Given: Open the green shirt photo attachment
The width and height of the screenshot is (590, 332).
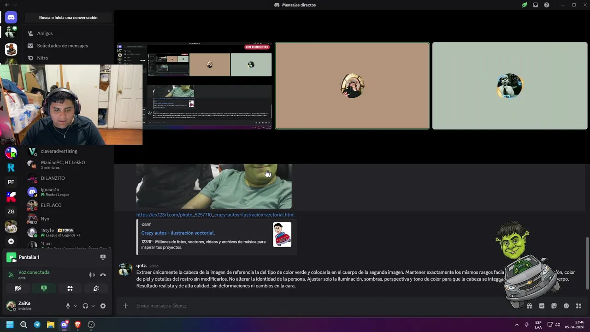Looking at the screenshot, I should pyautogui.click(x=214, y=186).
